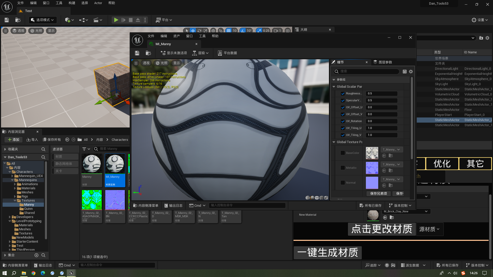Open the Platforms dropdown in toolbar
Image resolution: width=493 pixels, height=277 pixels.
[x=164, y=20]
